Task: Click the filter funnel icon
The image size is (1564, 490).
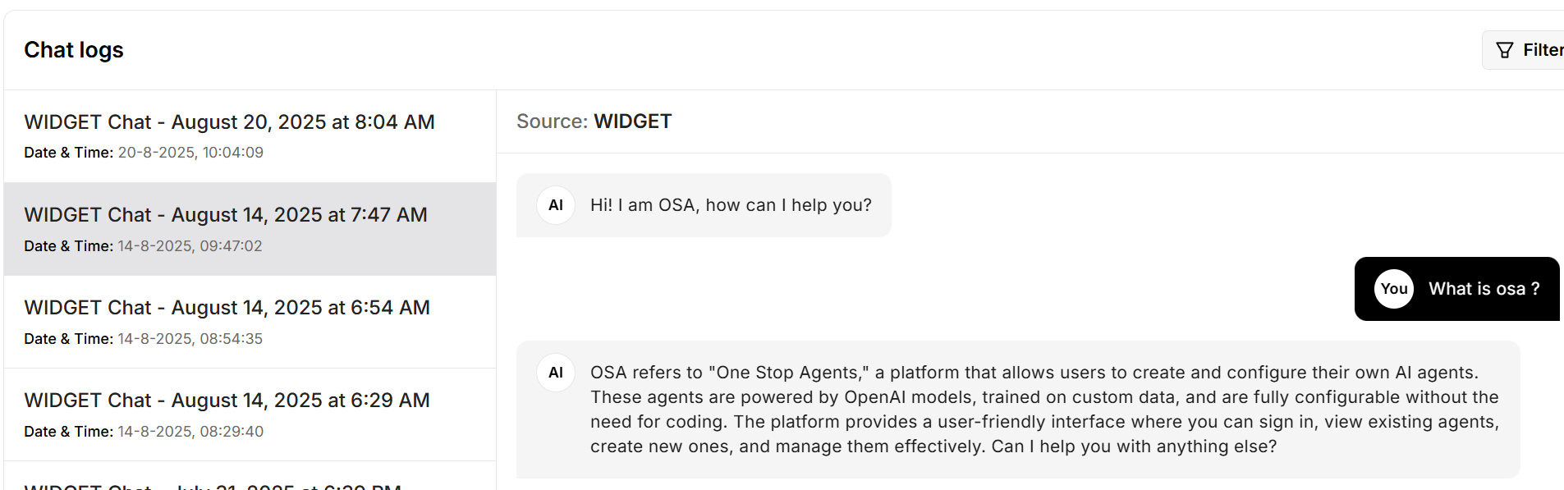Action: (1504, 49)
